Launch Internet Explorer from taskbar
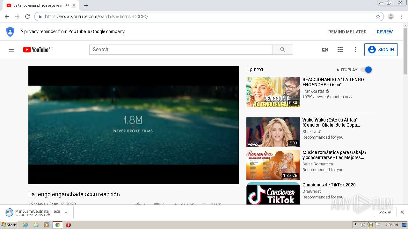 [25, 225]
